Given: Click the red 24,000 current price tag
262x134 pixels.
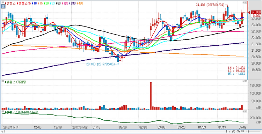Looking at the screenshot, I should [255, 12].
